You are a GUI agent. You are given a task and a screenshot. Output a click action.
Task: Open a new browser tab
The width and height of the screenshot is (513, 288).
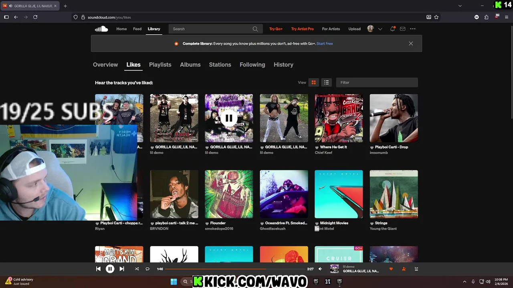coord(65,6)
